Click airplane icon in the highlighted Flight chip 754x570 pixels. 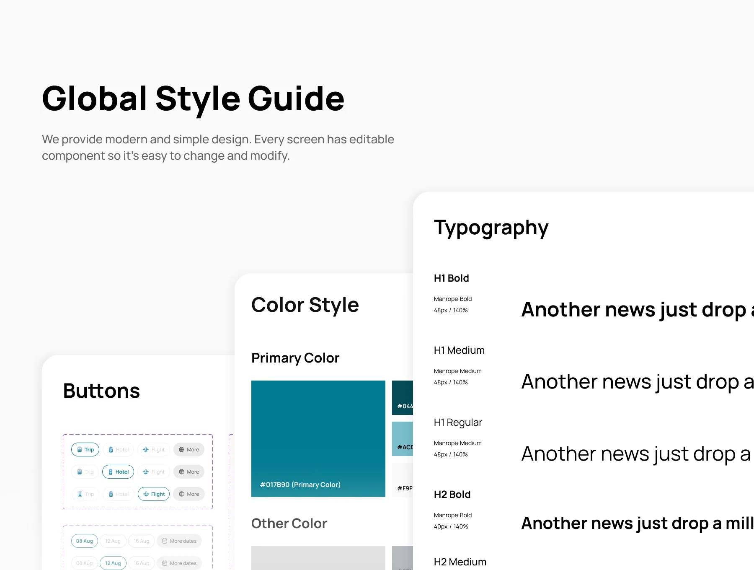[146, 494]
